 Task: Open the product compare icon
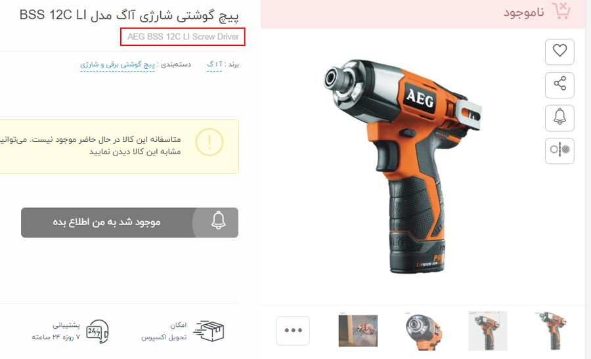(x=559, y=150)
